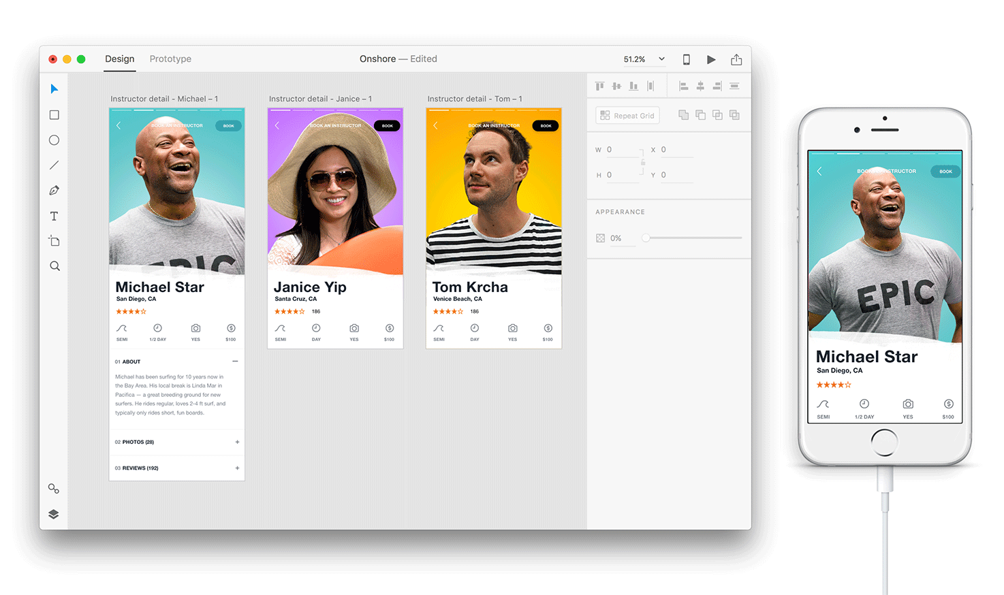Select the Text tool

pyautogui.click(x=54, y=216)
